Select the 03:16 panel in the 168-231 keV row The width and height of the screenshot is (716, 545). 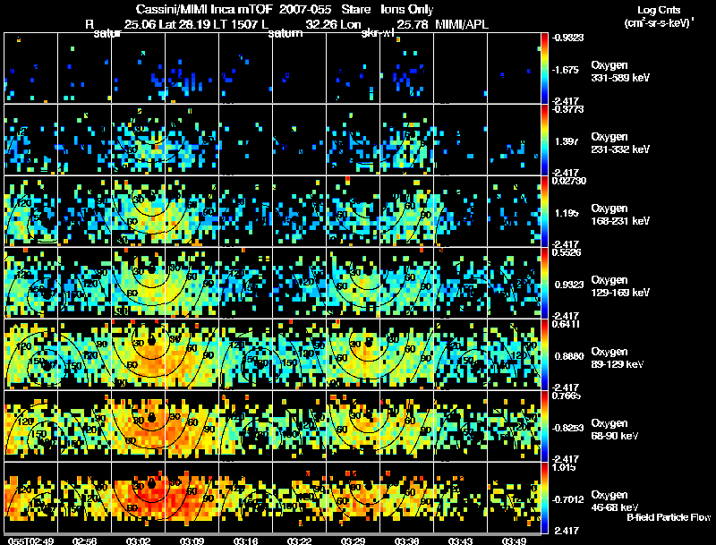click(245, 211)
